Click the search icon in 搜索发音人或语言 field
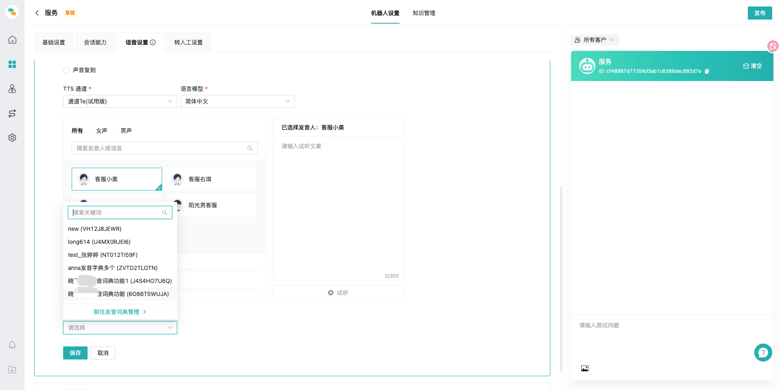Screen dimensions: 782x390 [x=250, y=148]
